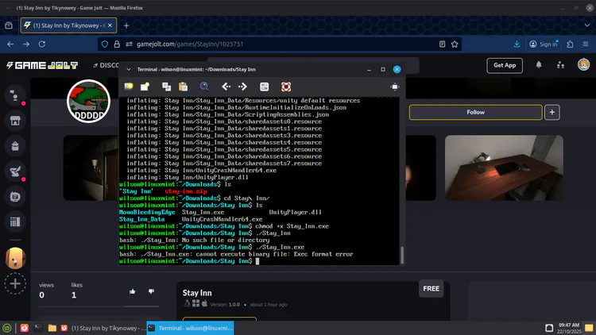Click Get App button
This screenshot has width=596, height=335.
tap(505, 65)
